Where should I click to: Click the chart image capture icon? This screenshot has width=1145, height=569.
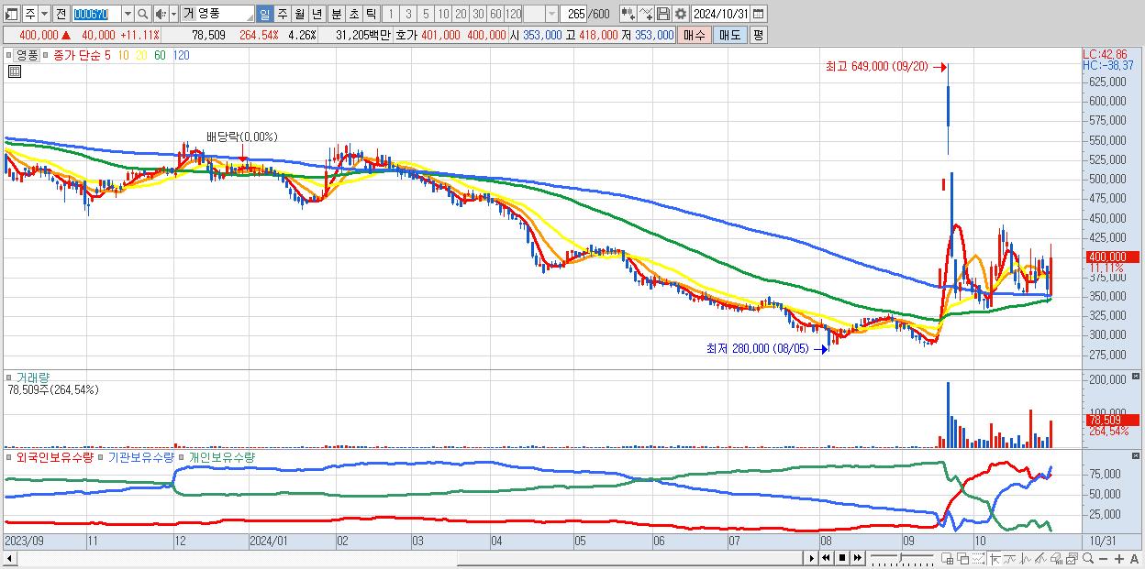(x=1072, y=558)
